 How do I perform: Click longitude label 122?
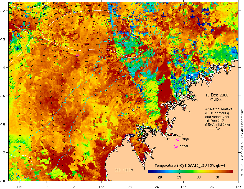click(101, 187)
